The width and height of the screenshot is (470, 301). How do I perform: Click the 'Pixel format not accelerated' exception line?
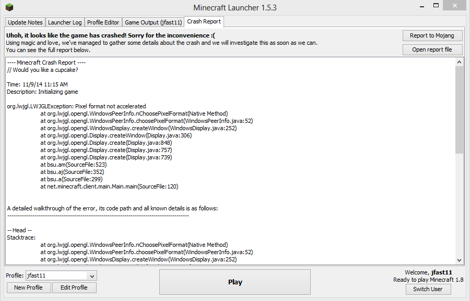(76, 106)
